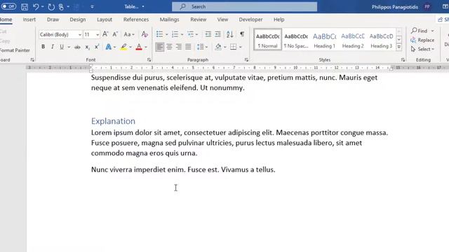Click Align Right icon
The image size is (449, 252).
(179, 47)
